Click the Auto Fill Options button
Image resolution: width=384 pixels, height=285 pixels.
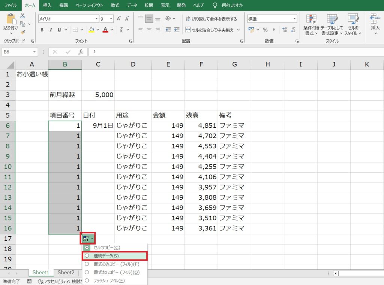tap(88, 238)
